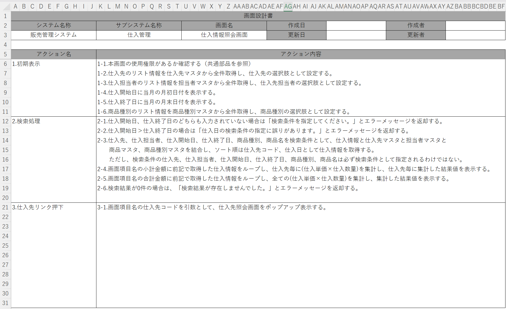This screenshot has width=506, height=309.
Task: Click the 販売管理システム cell
Action: pyautogui.click(x=54, y=35)
